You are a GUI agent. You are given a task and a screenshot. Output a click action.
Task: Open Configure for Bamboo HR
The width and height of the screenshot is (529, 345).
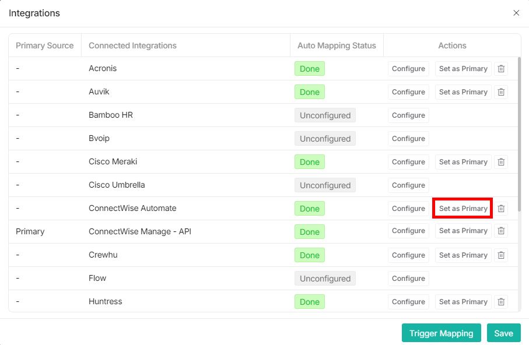pos(408,115)
